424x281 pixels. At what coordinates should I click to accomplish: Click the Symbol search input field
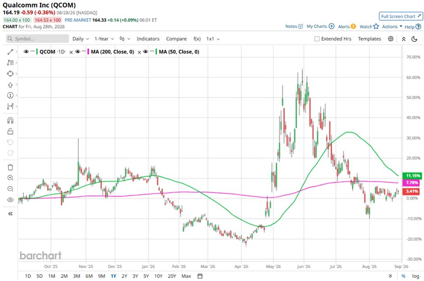click(37, 39)
